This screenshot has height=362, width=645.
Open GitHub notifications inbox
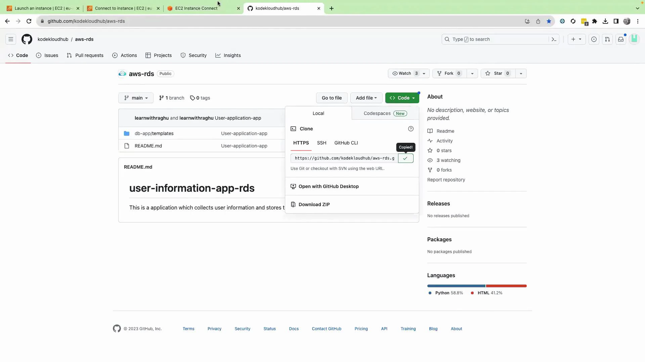(x=621, y=39)
